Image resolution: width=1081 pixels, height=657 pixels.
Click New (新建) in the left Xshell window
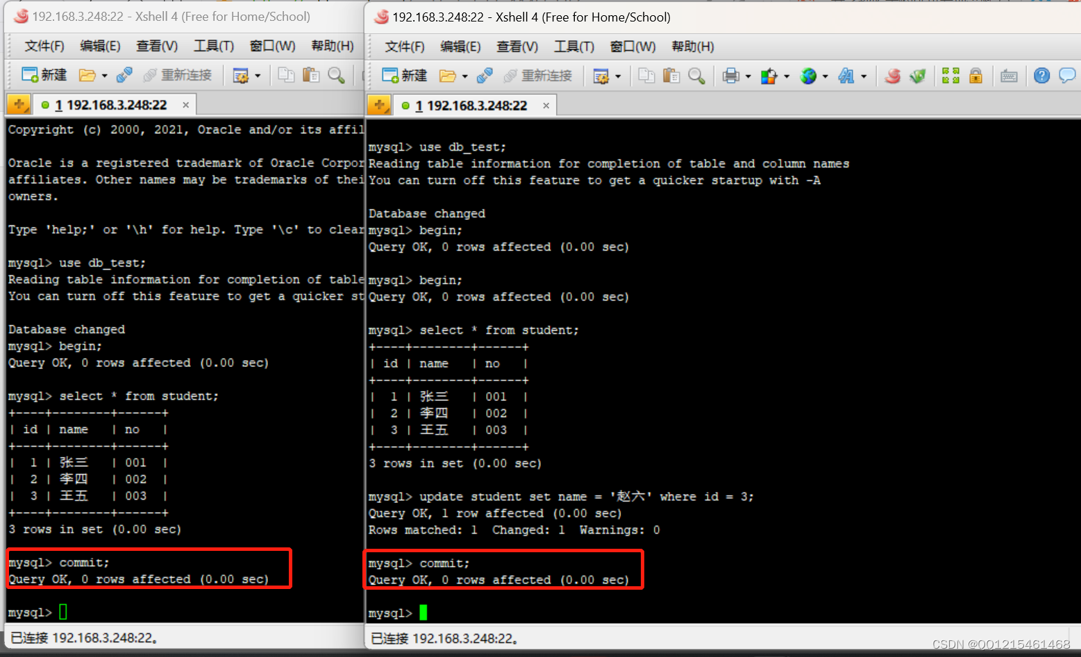click(44, 75)
